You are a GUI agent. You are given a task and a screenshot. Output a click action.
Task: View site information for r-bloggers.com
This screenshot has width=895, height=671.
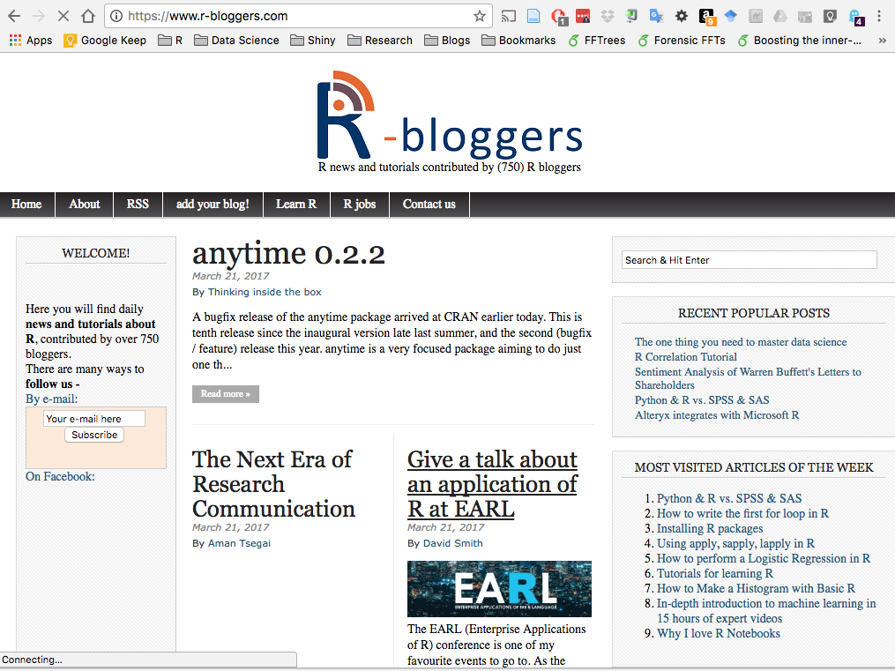click(116, 16)
